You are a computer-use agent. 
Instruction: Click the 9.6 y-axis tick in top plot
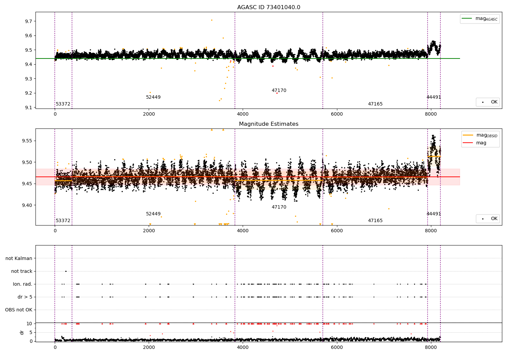tap(29, 36)
